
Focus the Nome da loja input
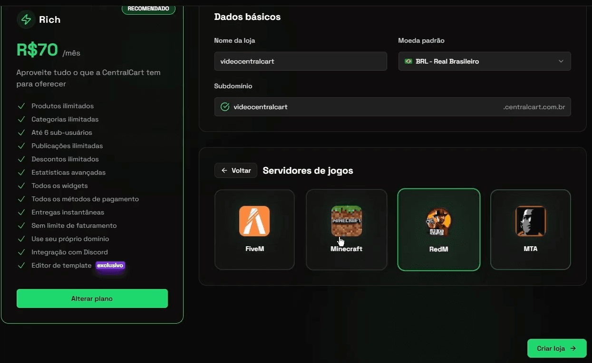pos(301,61)
